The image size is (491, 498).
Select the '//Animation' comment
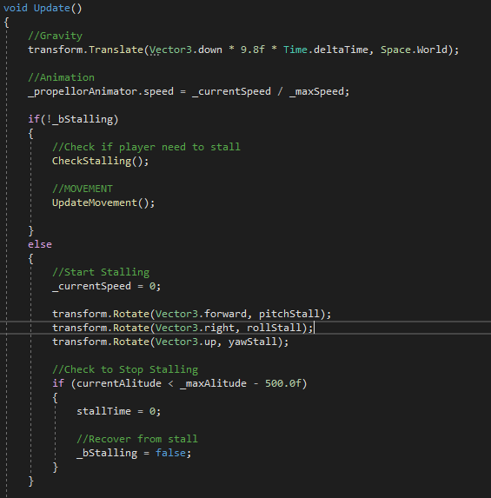click(x=62, y=77)
